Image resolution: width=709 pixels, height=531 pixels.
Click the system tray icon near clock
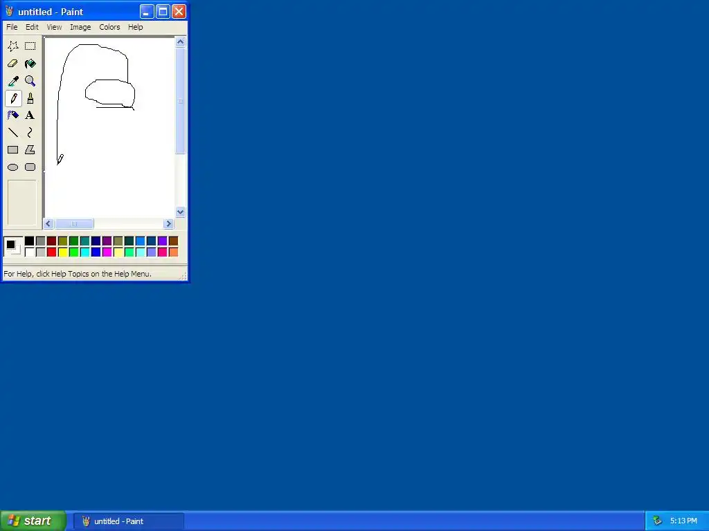tap(657, 521)
